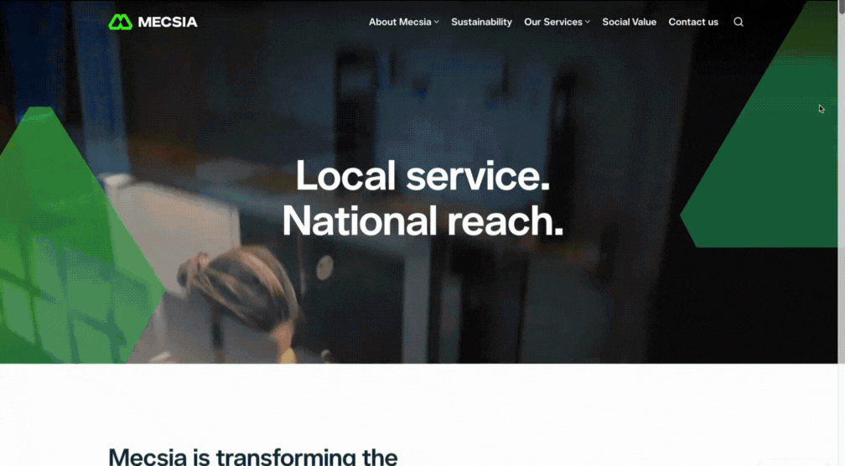
Task: Visit the Social Value page
Action: pos(629,22)
